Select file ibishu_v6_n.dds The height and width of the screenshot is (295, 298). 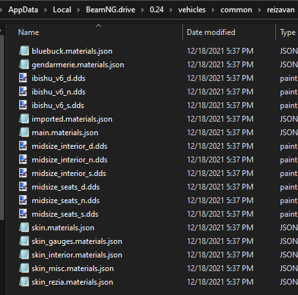tap(58, 92)
